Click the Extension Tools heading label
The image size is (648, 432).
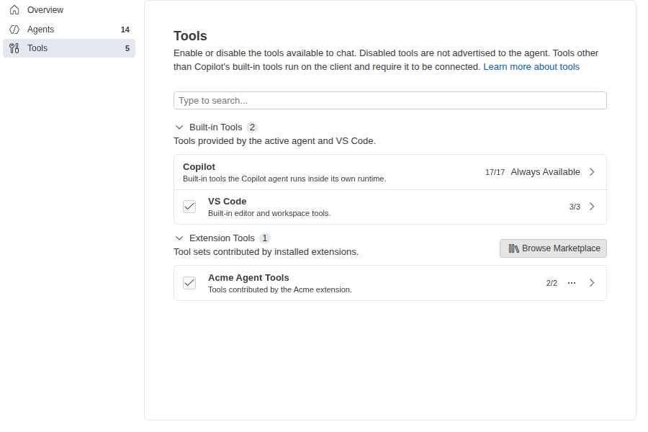click(x=222, y=238)
